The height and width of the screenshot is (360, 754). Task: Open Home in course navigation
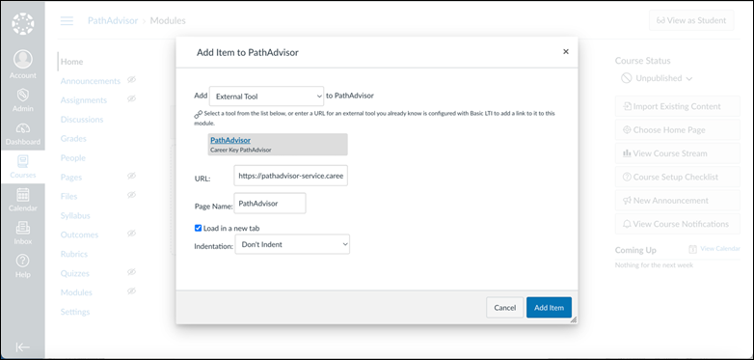pos(71,62)
